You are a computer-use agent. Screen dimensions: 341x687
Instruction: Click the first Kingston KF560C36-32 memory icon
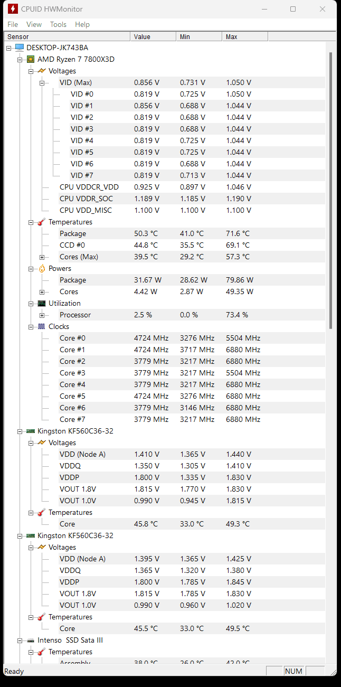[31, 431]
